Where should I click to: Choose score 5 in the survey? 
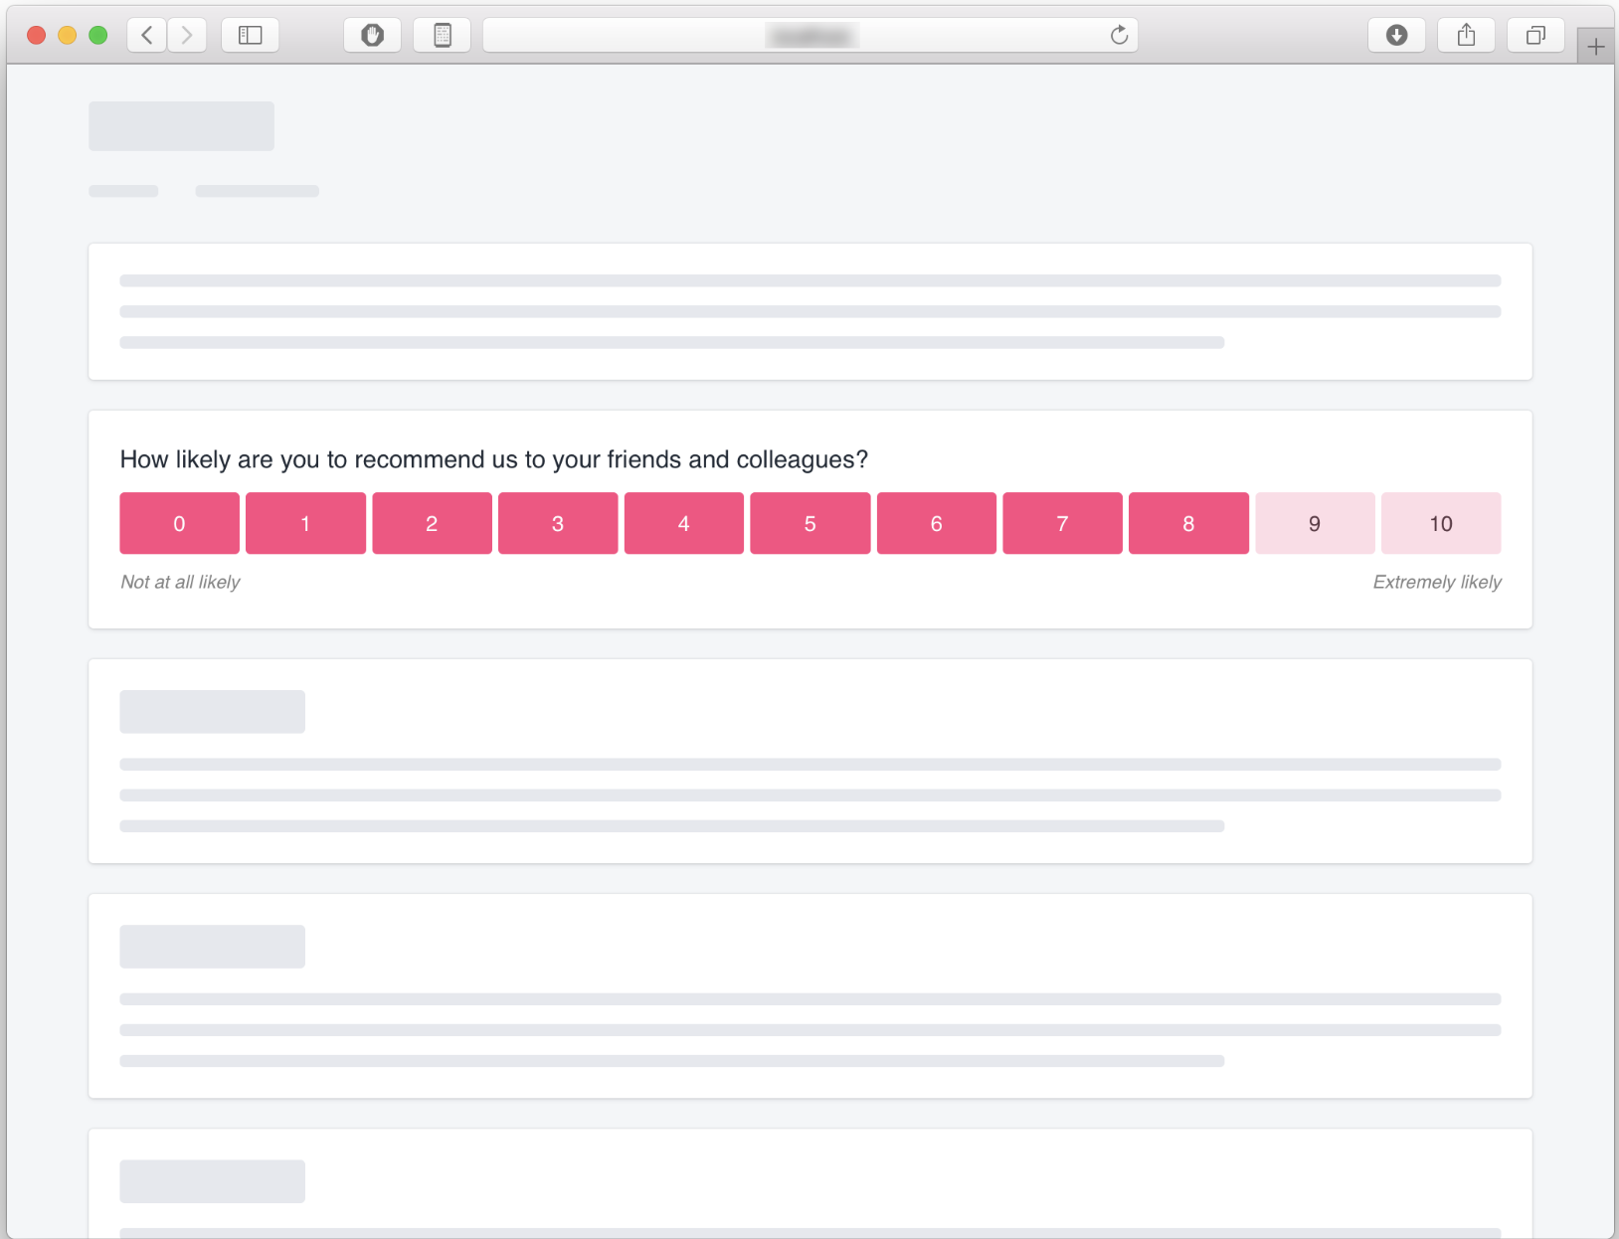[809, 523]
